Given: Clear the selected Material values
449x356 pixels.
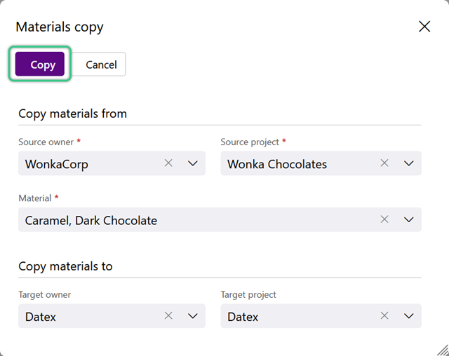Looking at the screenshot, I should point(384,219).
